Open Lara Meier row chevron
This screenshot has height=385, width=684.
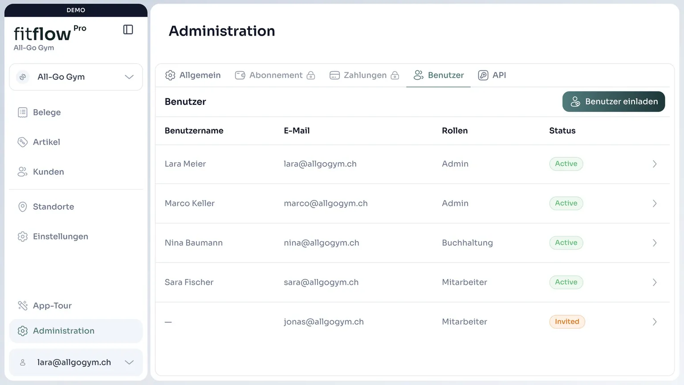coord(655,164)
